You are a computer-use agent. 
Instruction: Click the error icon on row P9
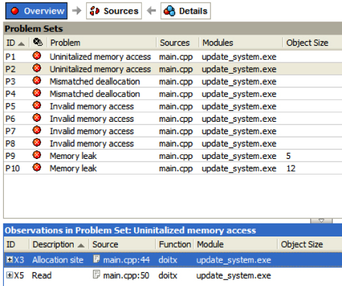click(x=37, y=155)
